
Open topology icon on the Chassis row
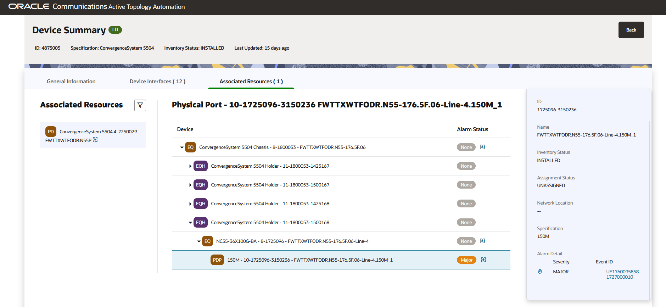482,147
